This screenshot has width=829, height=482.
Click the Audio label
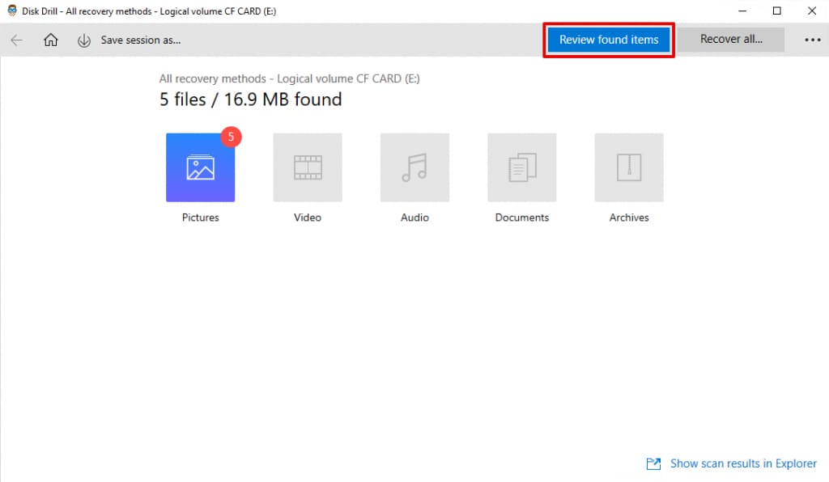415,218
